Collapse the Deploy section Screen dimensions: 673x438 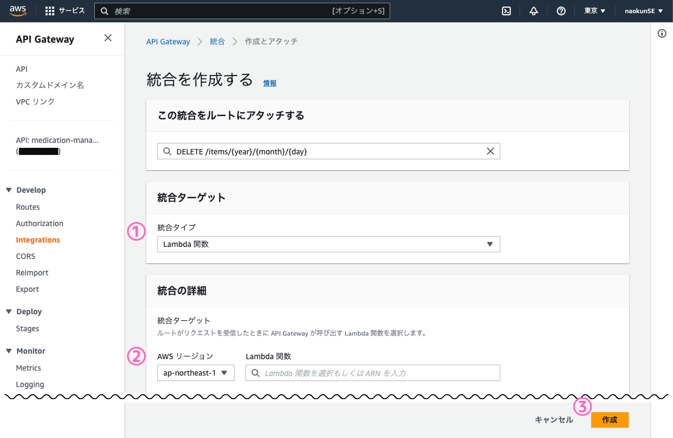(9, 312)
